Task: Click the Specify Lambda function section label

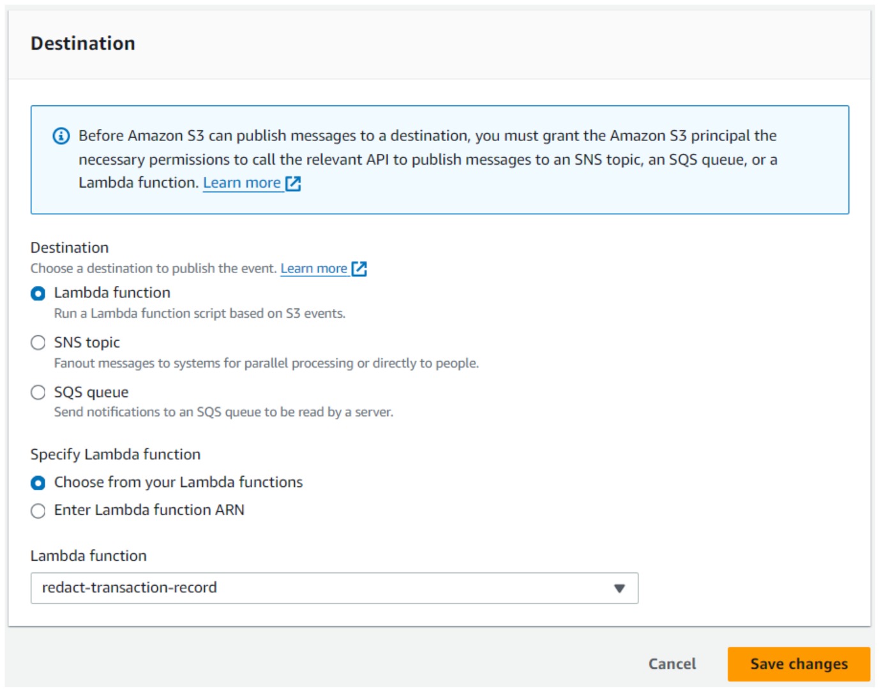Action: (x=116, y=454)
